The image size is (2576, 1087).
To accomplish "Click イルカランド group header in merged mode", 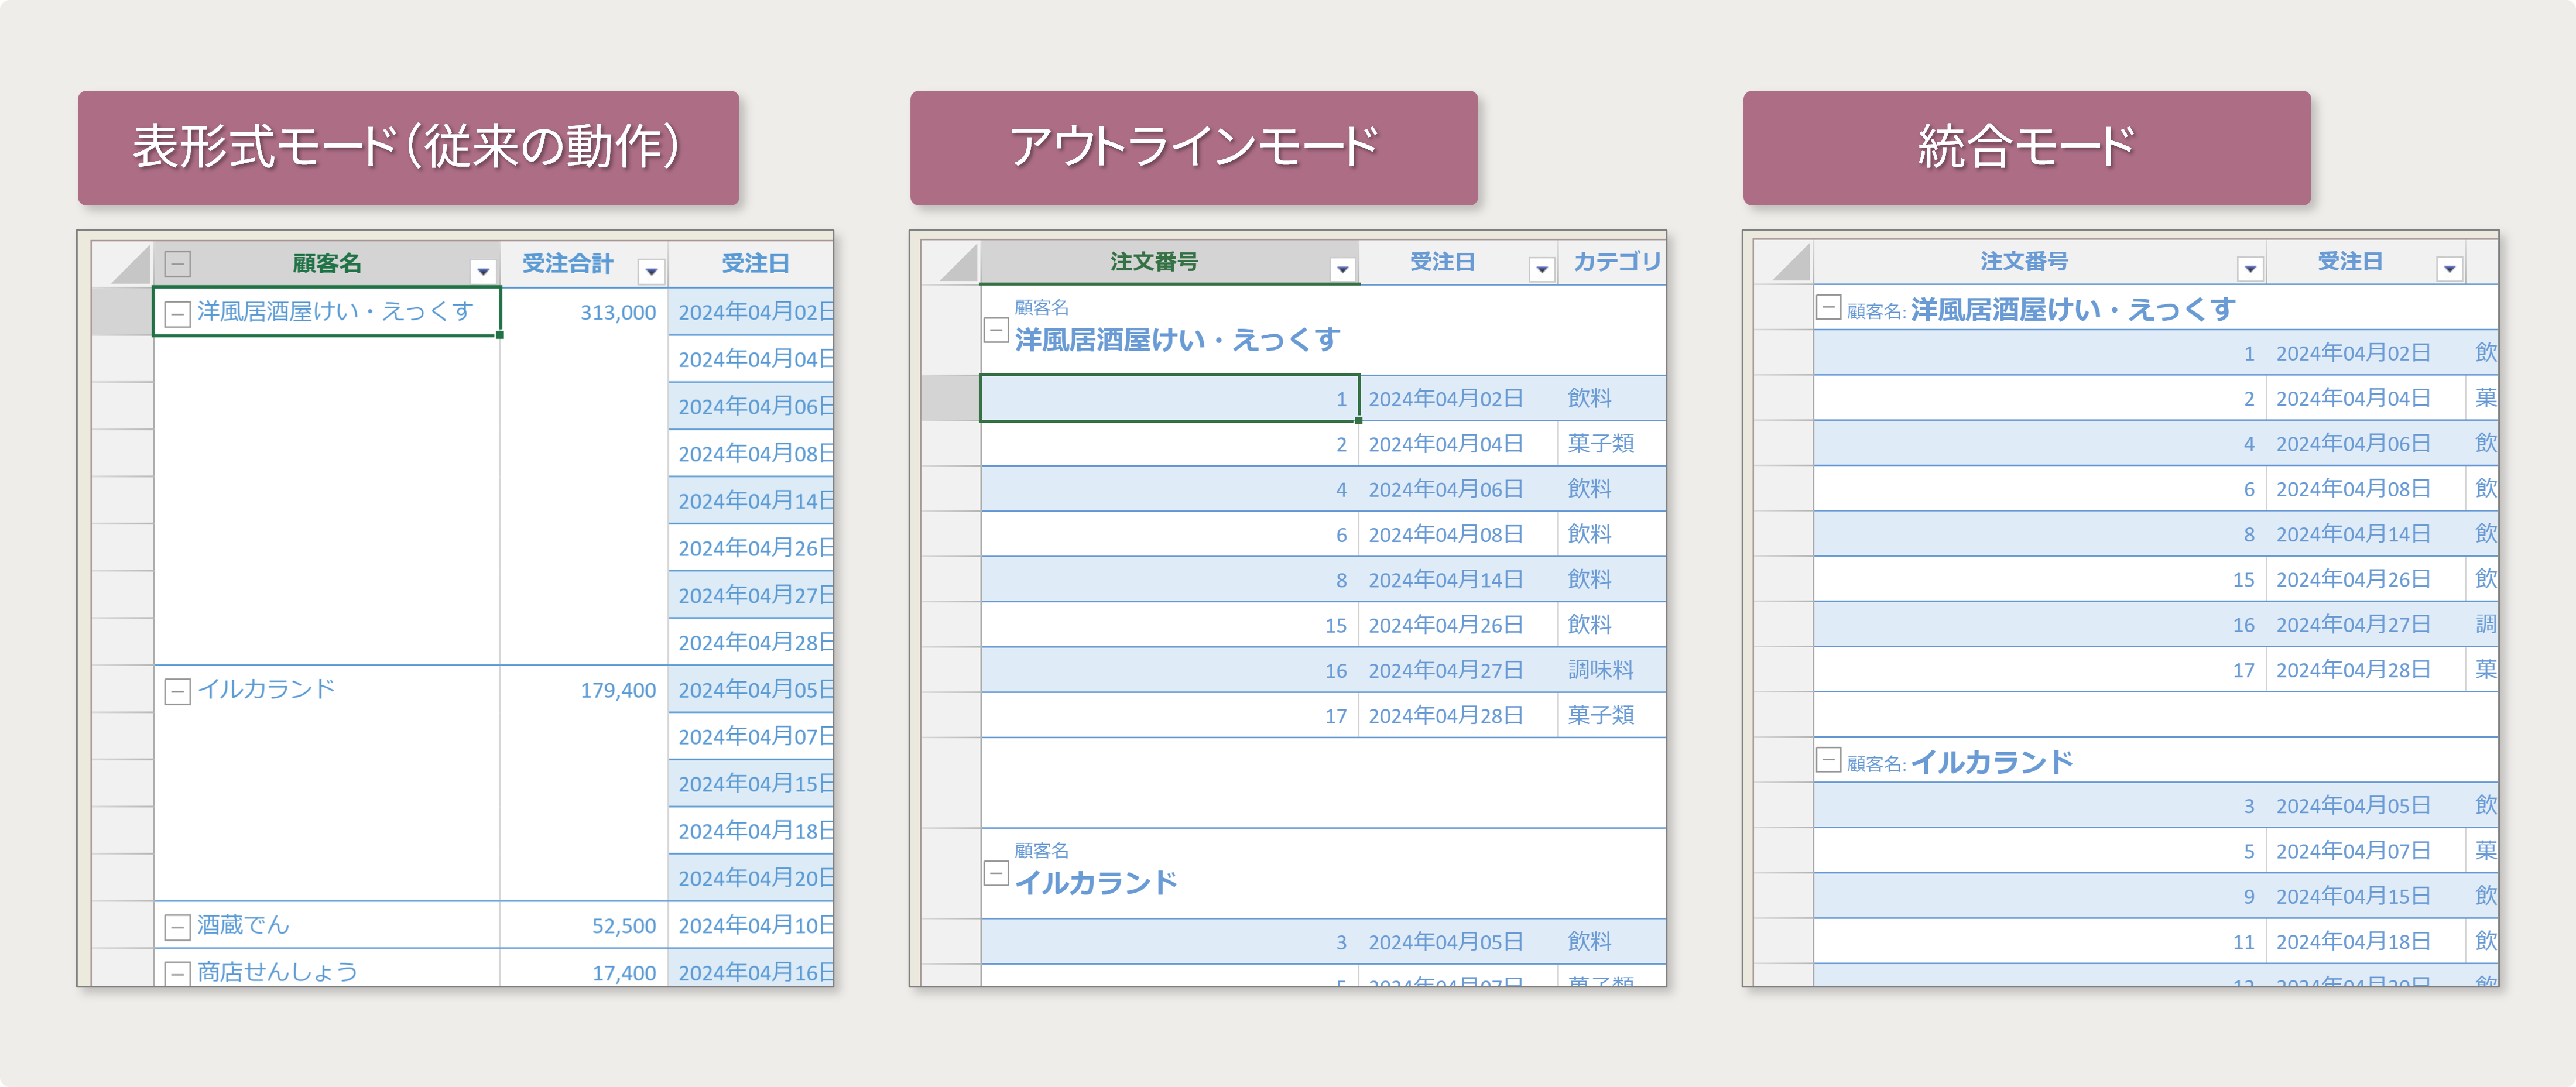I will point(2156,761).
